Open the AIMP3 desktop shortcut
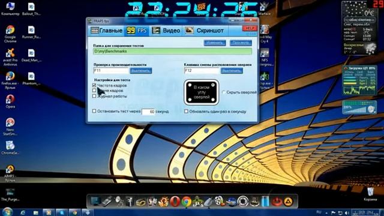 click(10, 173)
